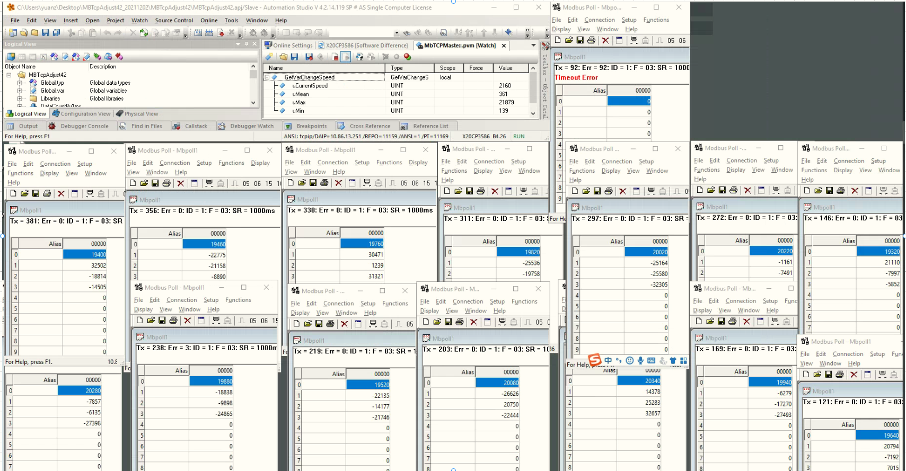Click the red X delete icon in Automation Studio toolbar
The height and width of the screenshot is (471, 906).
coord(133,33)
